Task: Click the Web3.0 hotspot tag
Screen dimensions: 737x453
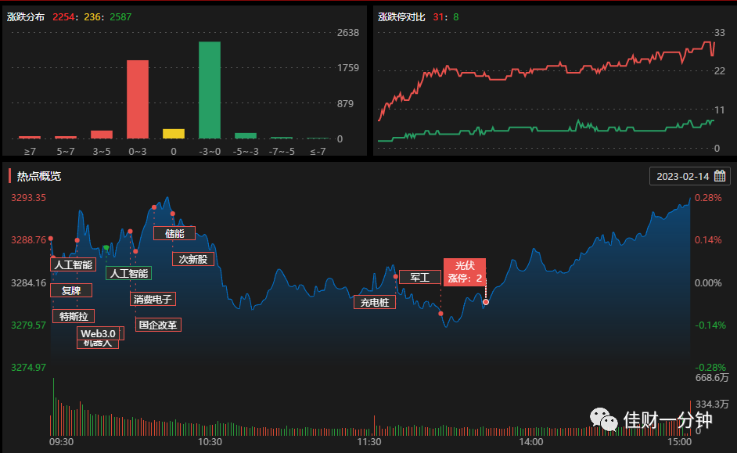Action: (99, 333)
